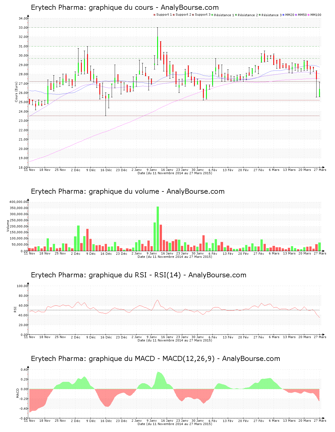Click '13 Fév' on the MACD chart axis
The image size is (335, 432).
[x=228, y=421]
